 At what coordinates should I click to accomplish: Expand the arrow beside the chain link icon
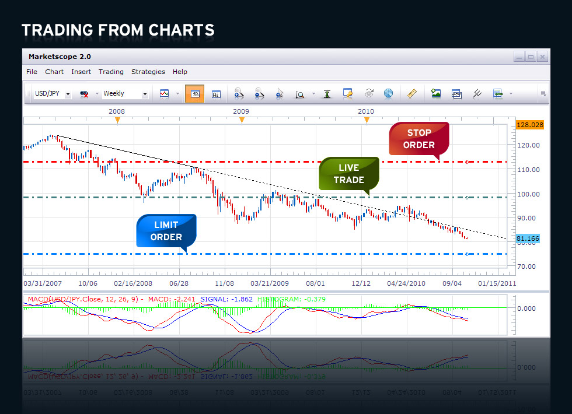pos(97,94)
